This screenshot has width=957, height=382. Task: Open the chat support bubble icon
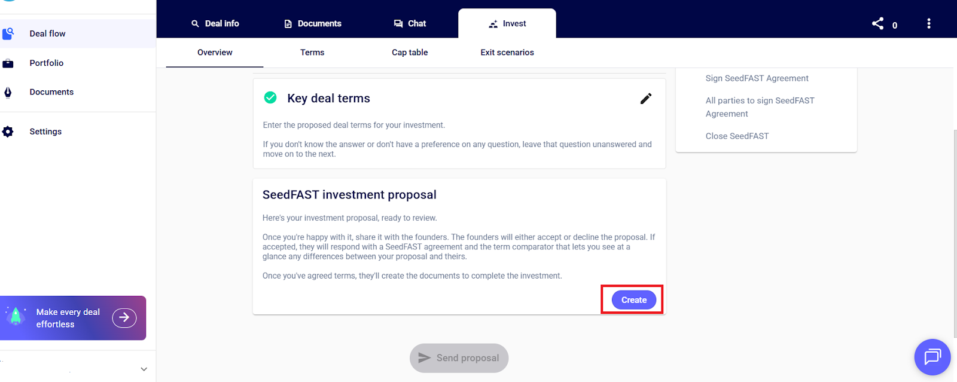click(932, 357)
